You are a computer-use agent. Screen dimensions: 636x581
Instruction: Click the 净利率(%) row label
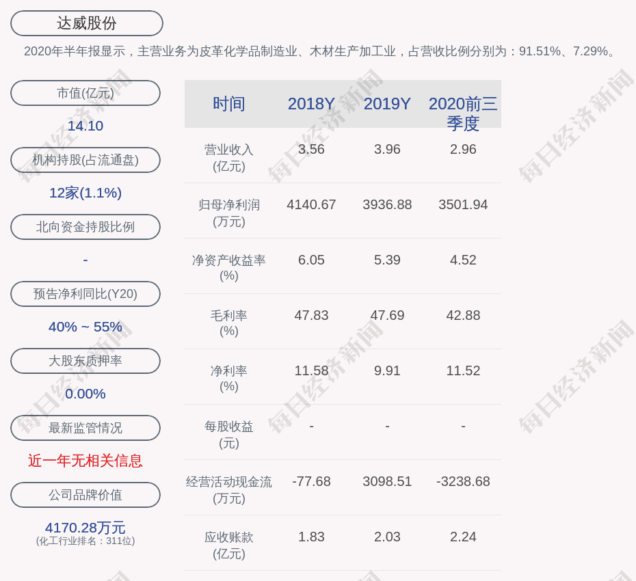coord(229,378)
